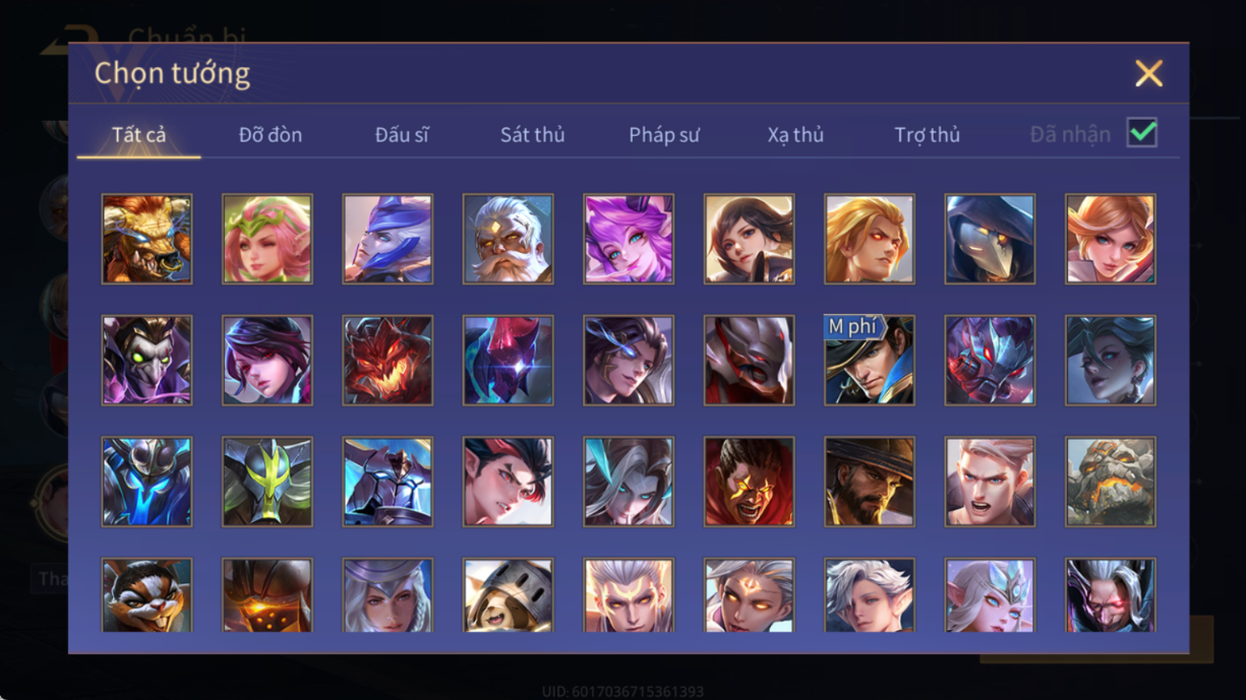Viewport: 1246px width, 700px height.
Task: Choose the purple-haired girl with horns
Action: click(x=628, y=238)
